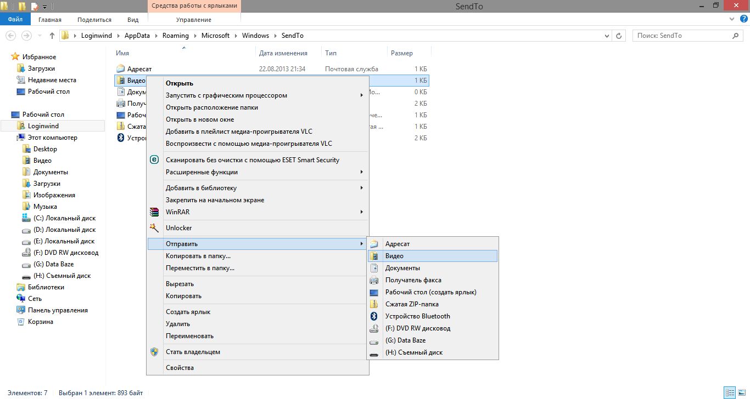
Task: Sort the list by the Имя column header
Action: 122,53
